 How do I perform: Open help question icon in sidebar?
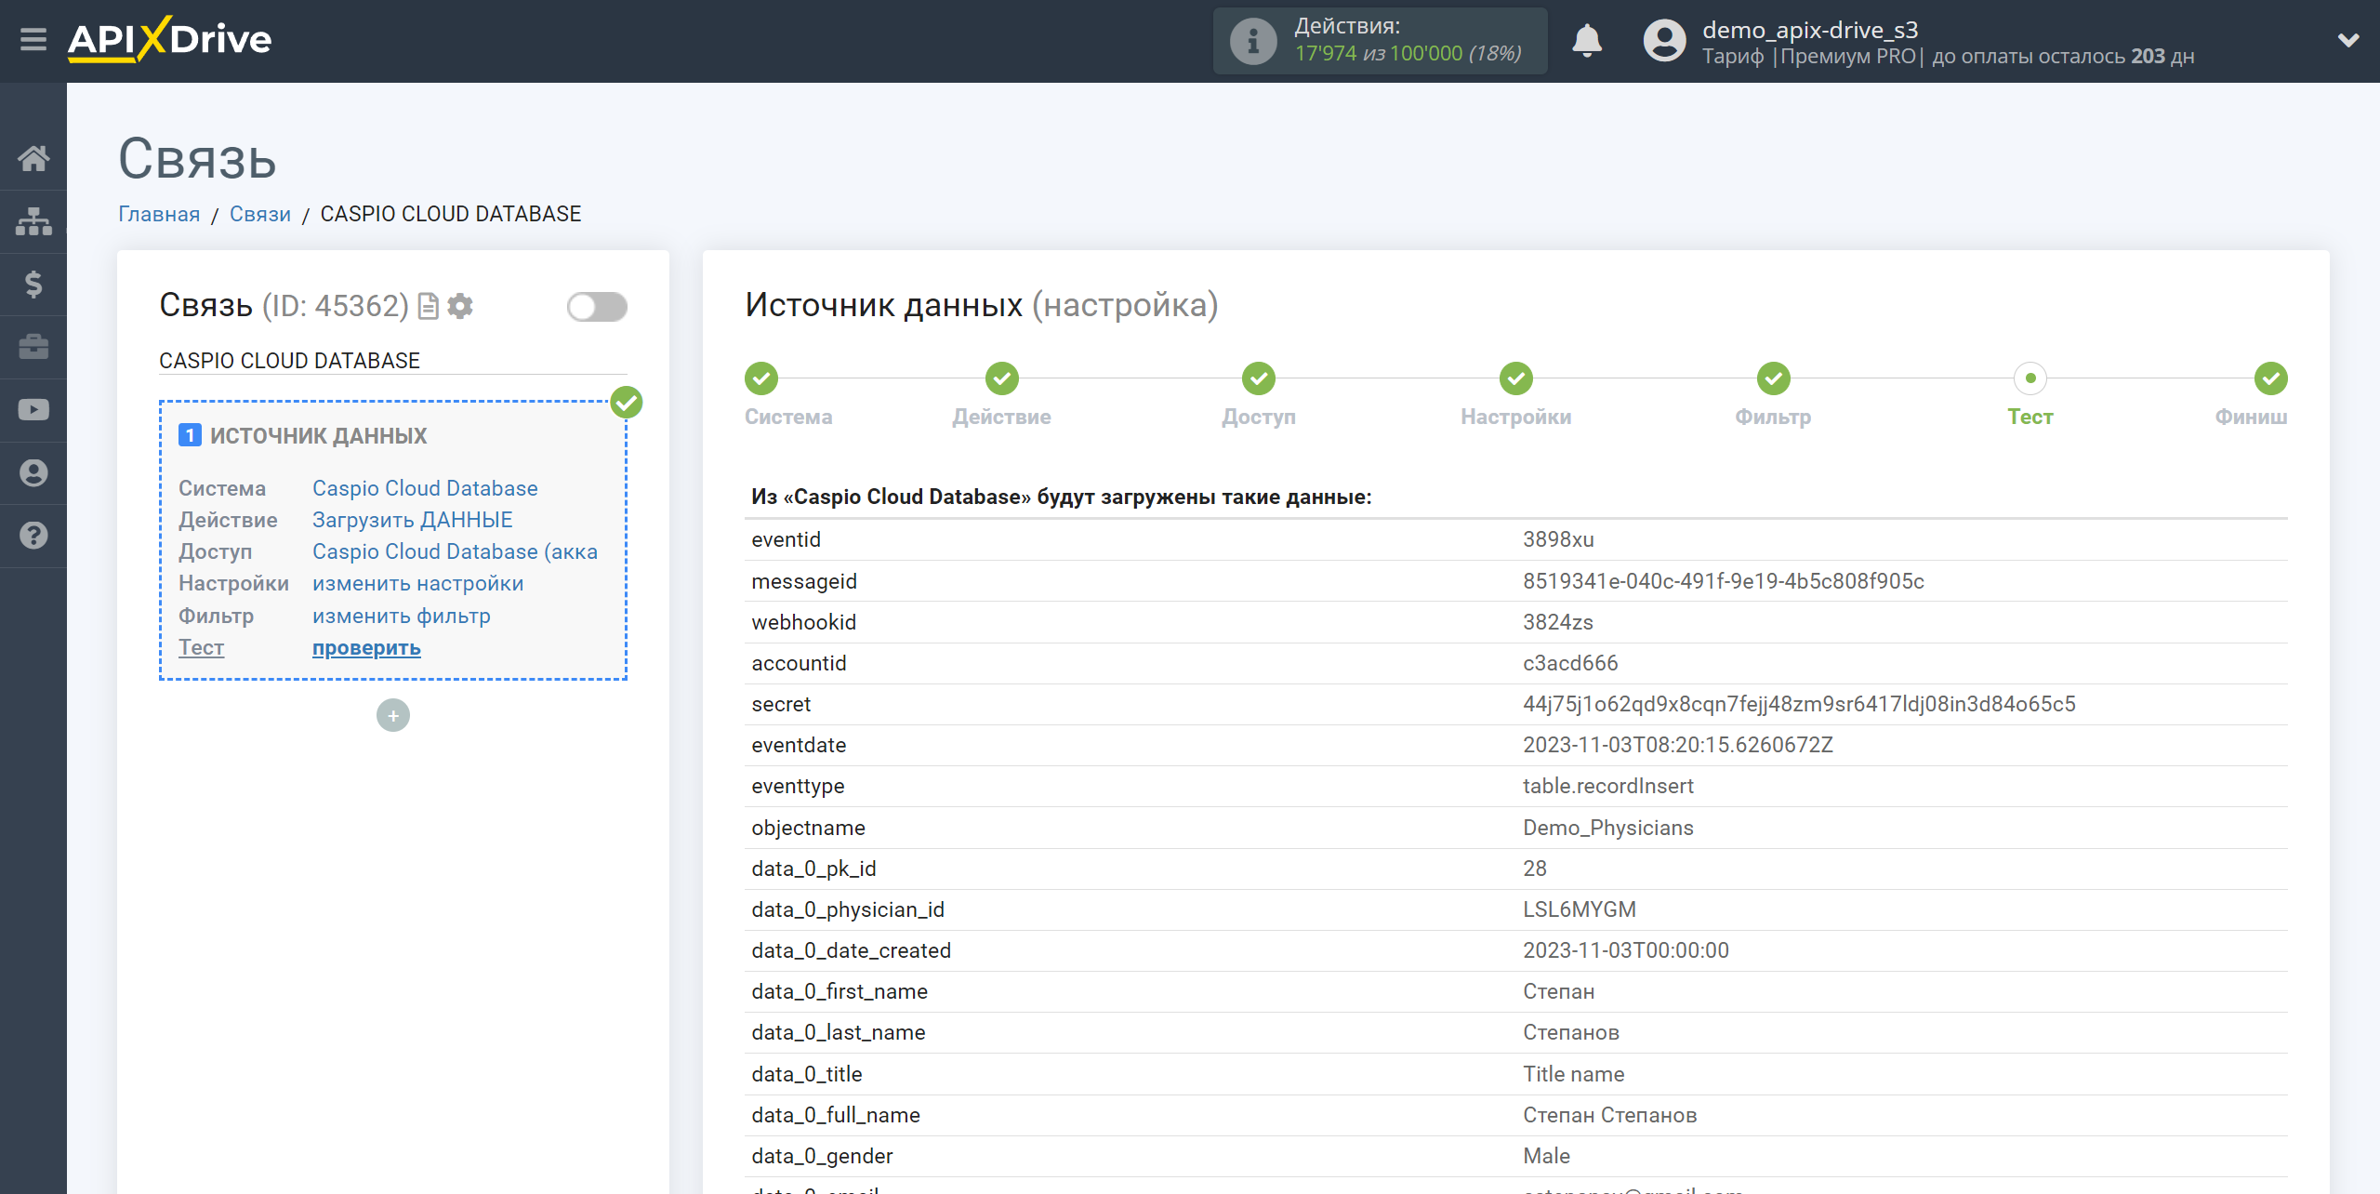coord(33,536)
